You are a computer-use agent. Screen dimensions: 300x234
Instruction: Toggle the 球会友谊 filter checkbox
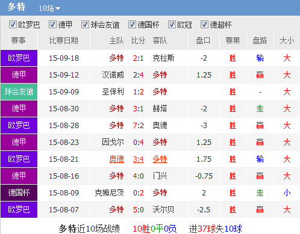click(85, 25)
